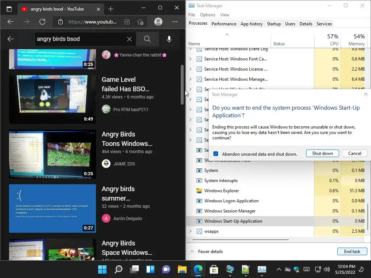Click the add to favorites star icon
Screen dimensions: 371x278
[140, 22]
